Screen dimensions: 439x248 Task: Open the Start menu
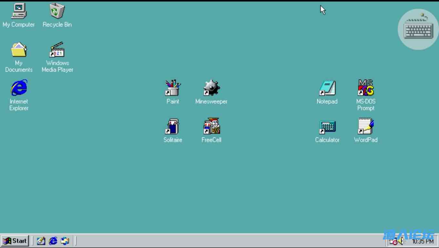click(15, 241)
